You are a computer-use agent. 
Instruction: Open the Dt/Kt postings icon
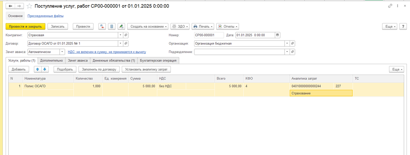pyautogui.click(x=102, y=27)
